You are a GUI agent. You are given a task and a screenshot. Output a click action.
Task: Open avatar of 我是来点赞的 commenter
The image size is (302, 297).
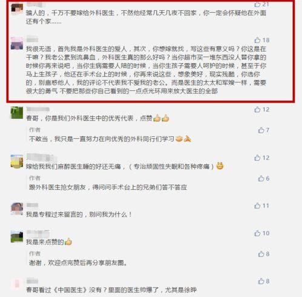17,236
